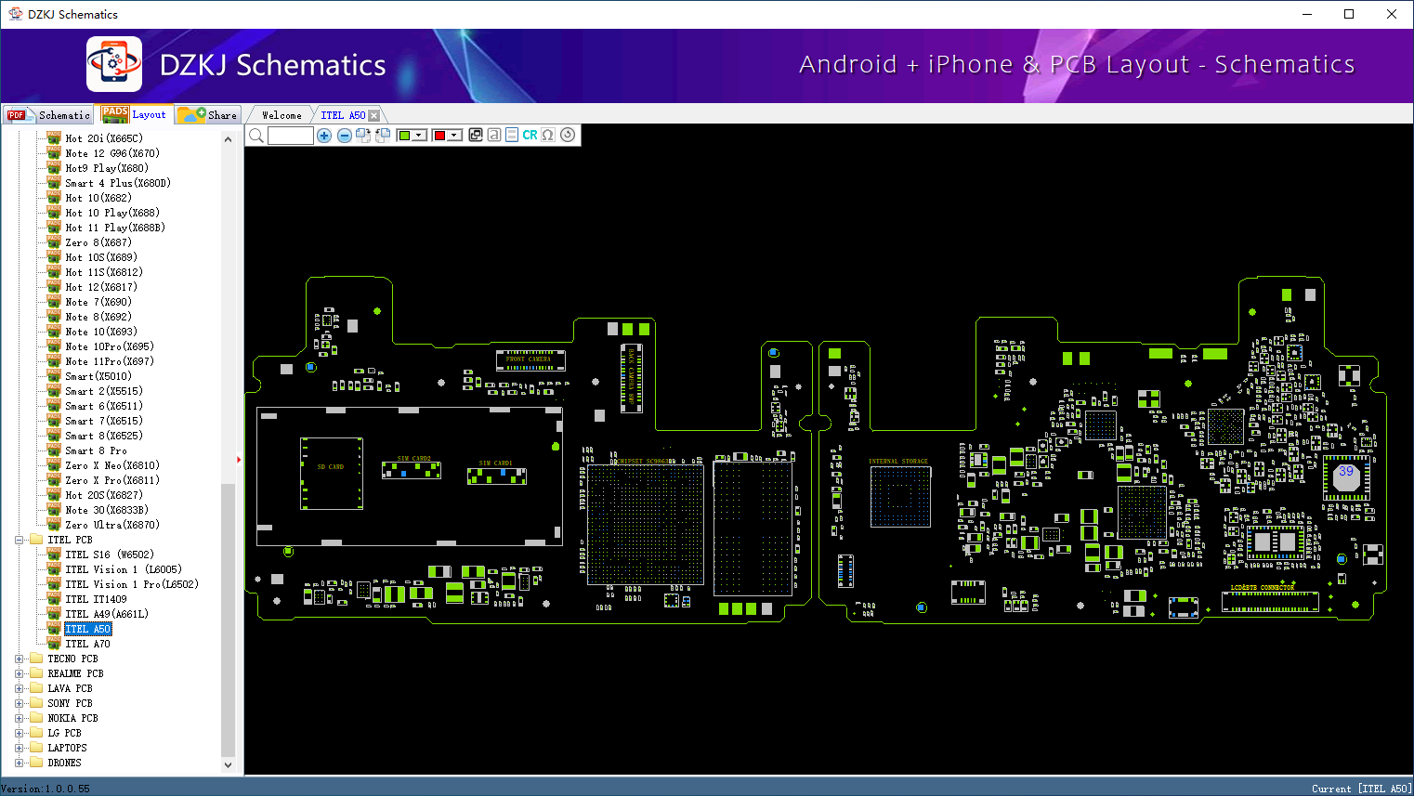The height and width of the screenshot is (796, 1414).
Task: Click the green color swatch in toolbar
Action: pyautogui.click(x=404, y=136)
